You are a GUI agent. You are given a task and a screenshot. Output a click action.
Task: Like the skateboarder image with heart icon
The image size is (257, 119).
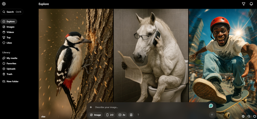(x=255, y=116)
